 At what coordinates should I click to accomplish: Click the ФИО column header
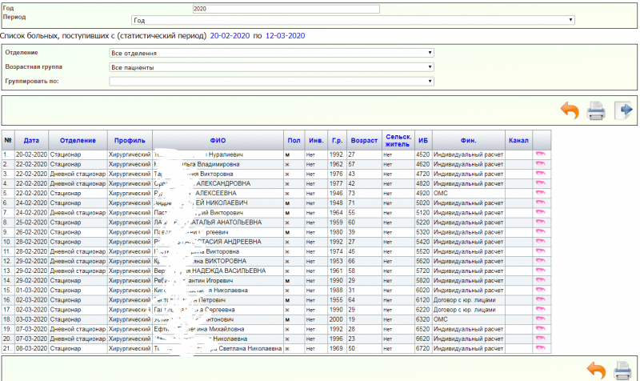pyautogui.click(x=218, y=140)
